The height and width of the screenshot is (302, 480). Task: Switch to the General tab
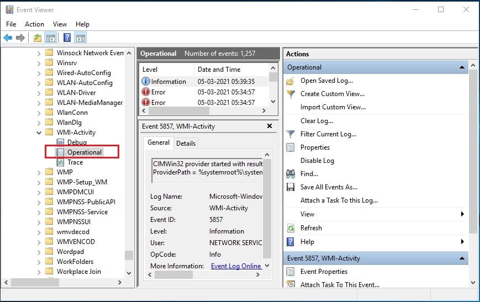click(159, 142)
